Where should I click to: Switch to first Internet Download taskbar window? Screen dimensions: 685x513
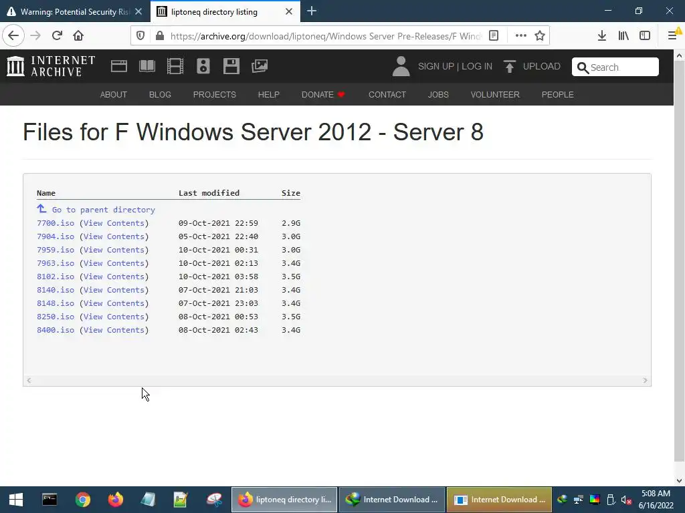tap(392, 500)
